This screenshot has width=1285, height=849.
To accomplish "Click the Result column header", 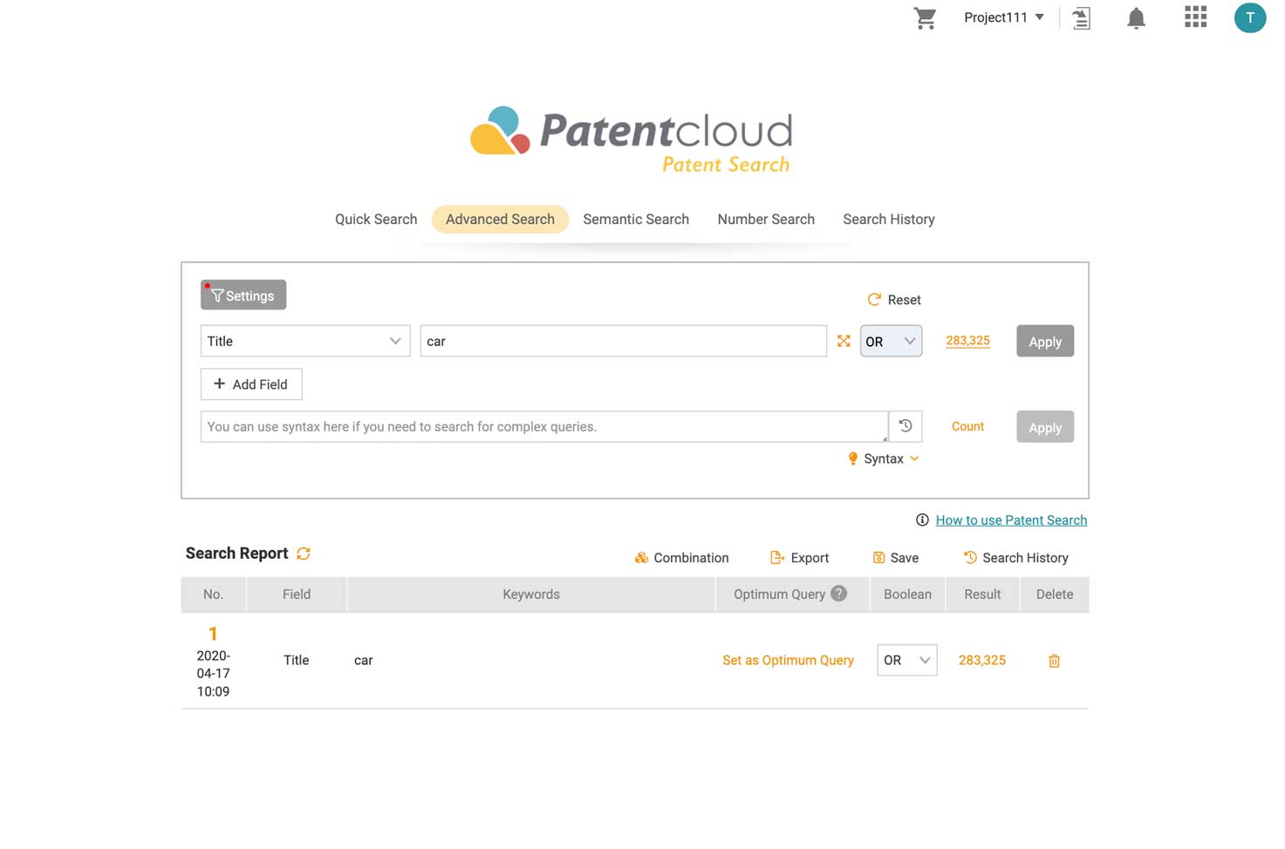I will (982, 594).
